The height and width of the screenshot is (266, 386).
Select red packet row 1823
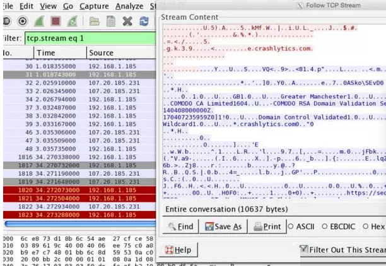[79, 215]
